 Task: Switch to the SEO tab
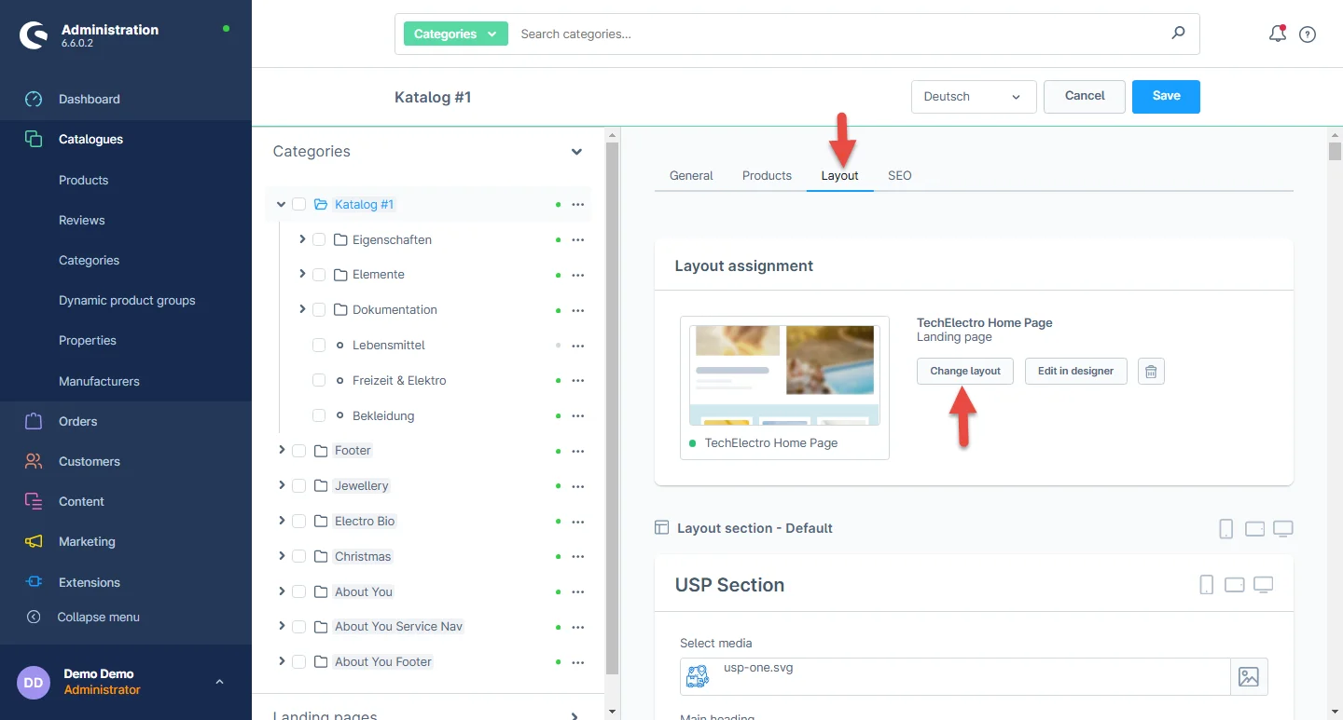pyautogui.click(x=899, y=175)
